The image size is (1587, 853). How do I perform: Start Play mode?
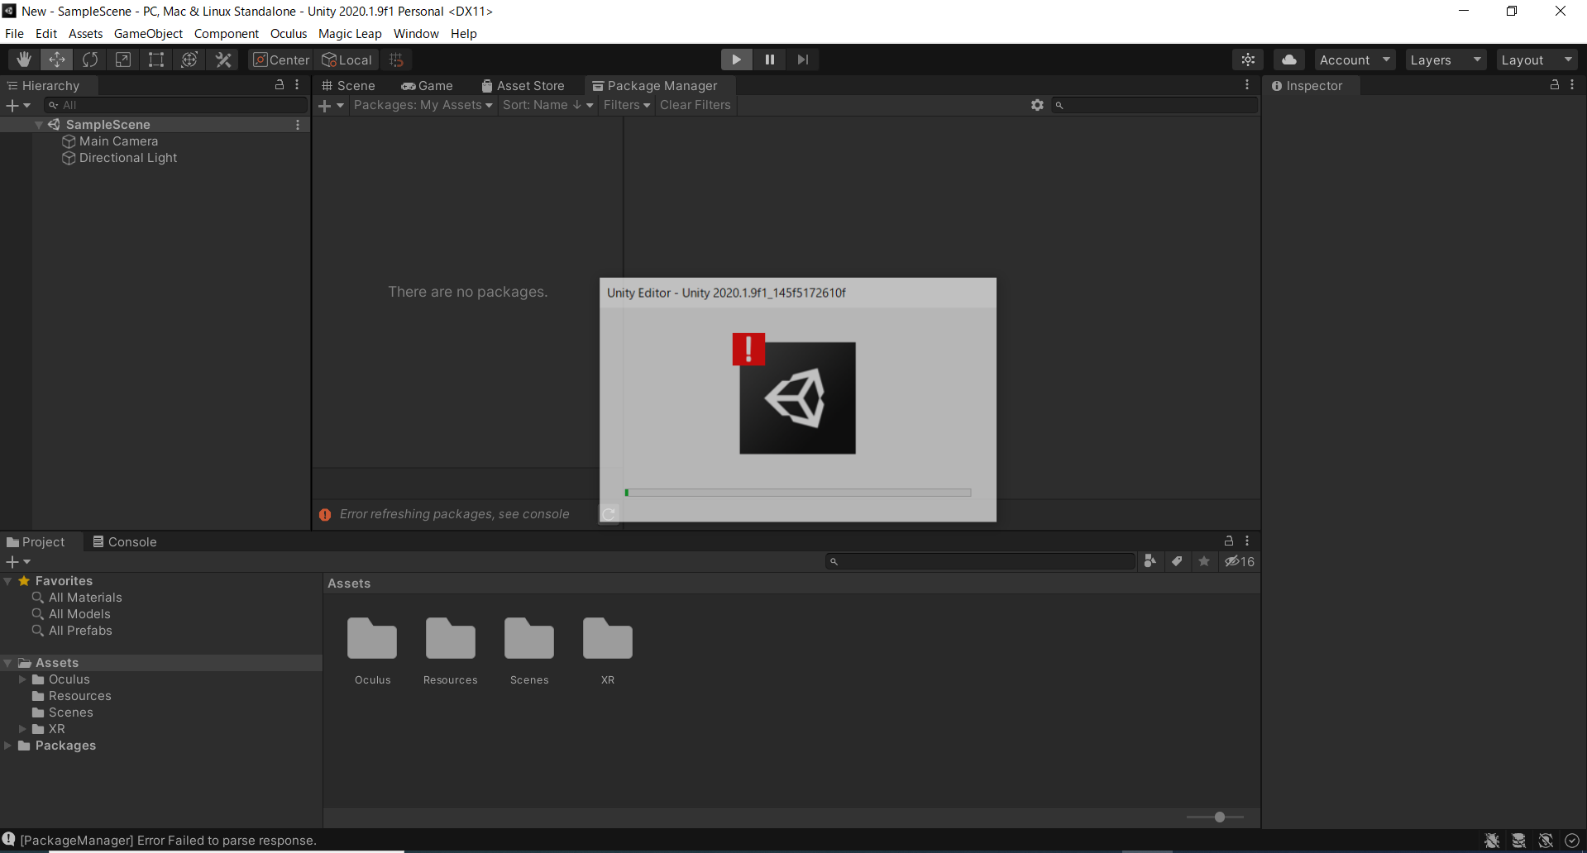[x=736, y=60]
